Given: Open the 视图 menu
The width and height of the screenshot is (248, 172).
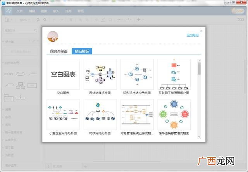Looking at the screenshot, I should pyautogui.click(x=44, y=11).
